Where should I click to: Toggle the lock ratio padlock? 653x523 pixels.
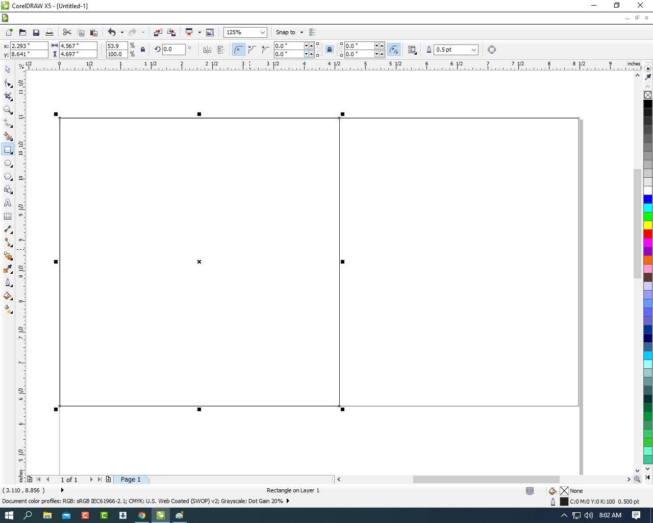click(x=143, y=50)
